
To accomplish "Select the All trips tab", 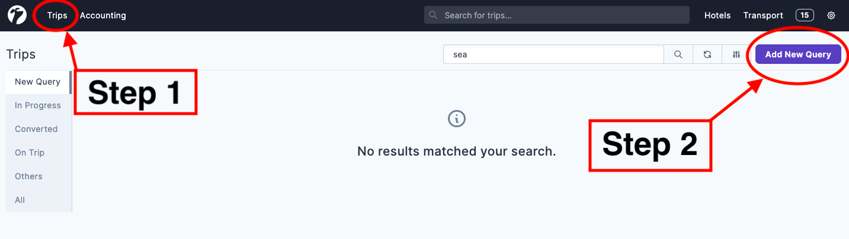I will 20,200.
